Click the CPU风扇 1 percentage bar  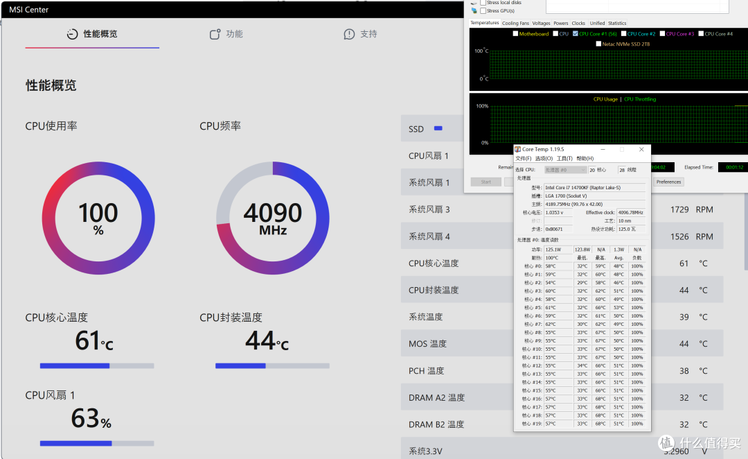coord(97,443)
